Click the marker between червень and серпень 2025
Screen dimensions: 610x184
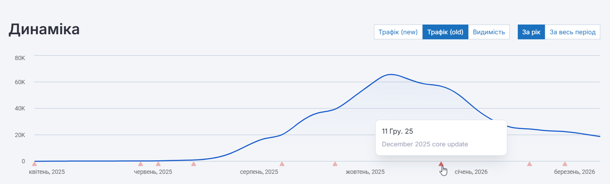click(x=194, y=164)
